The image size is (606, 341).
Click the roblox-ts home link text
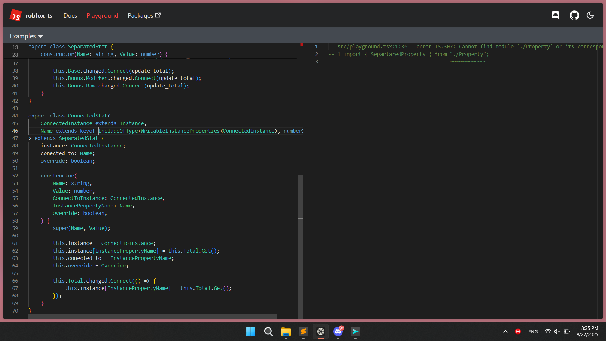coord(39,15)
